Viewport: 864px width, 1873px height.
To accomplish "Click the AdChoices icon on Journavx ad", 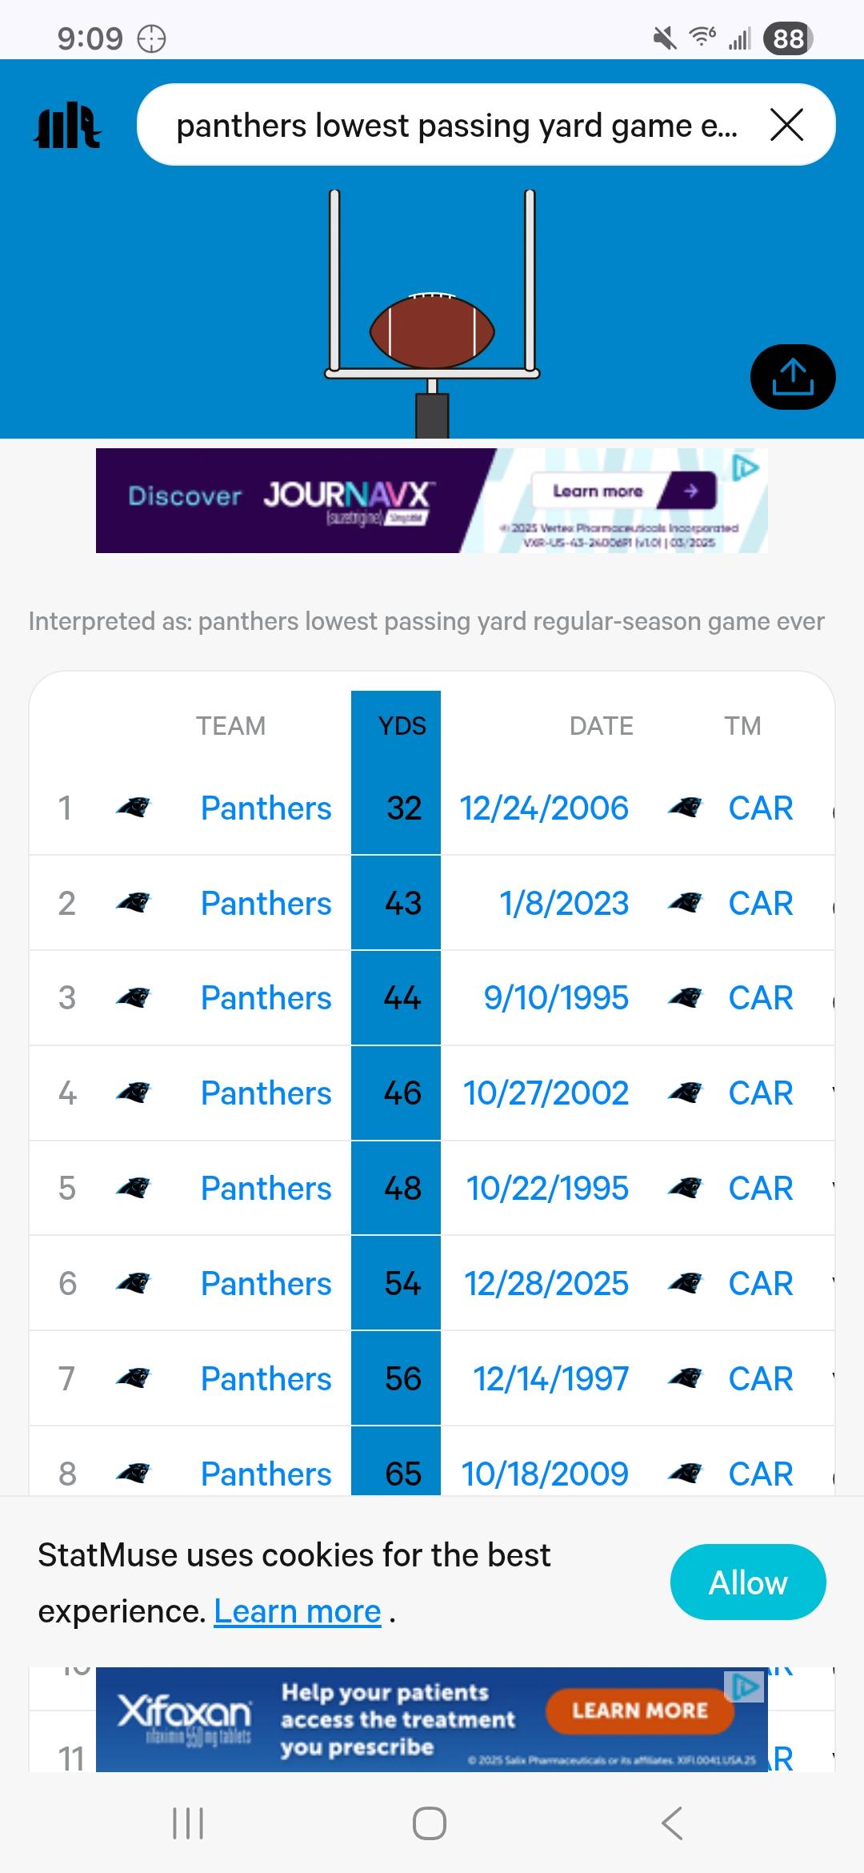I will click(x=746, y=467).
